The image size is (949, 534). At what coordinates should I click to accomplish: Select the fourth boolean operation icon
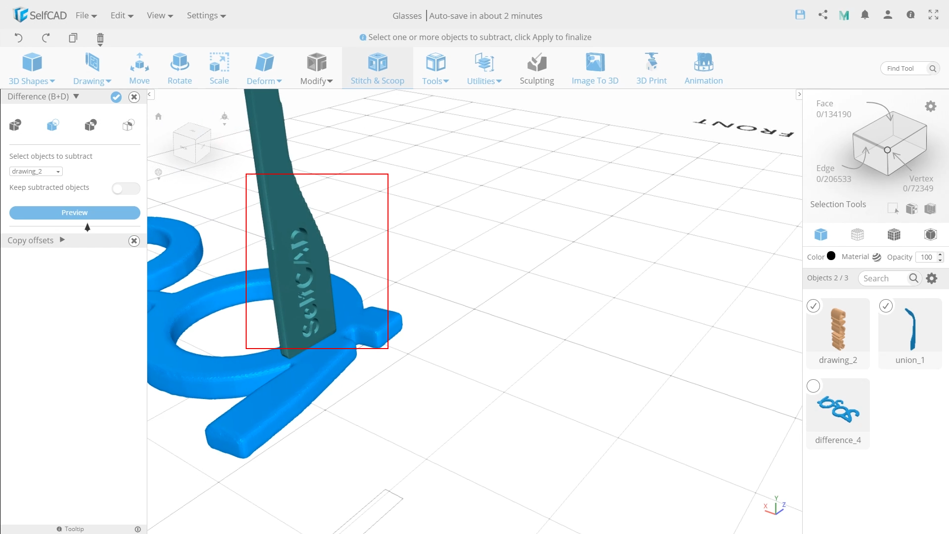pos(128,125)
